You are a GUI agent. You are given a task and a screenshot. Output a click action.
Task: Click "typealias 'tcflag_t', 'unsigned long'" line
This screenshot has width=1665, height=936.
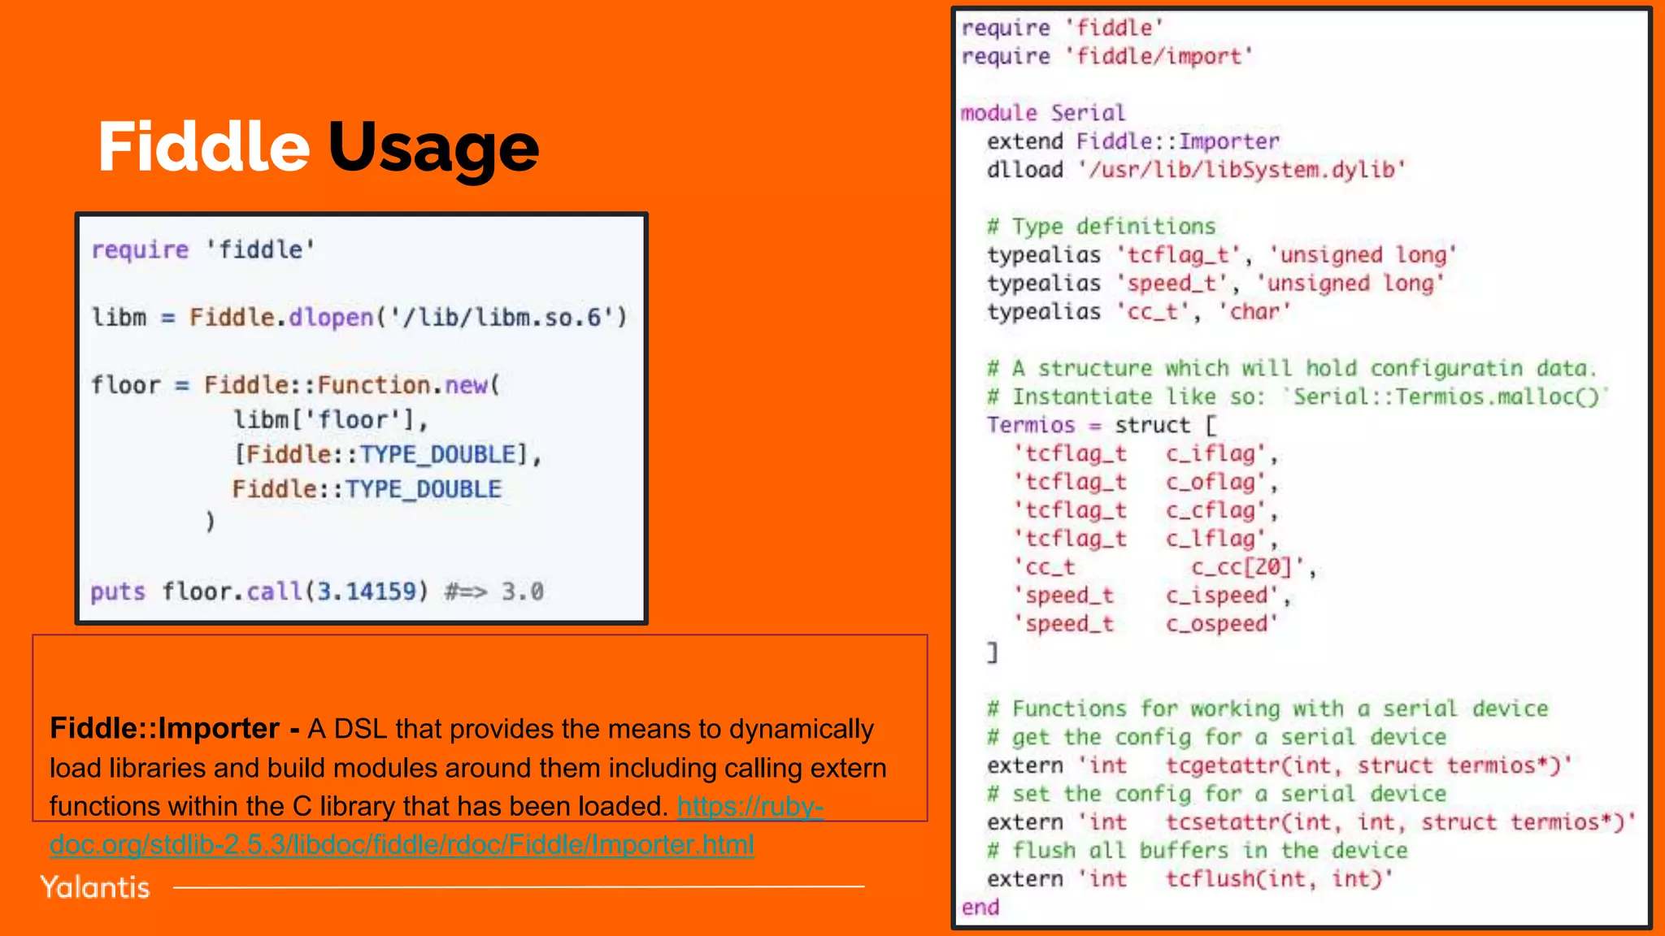[x=1222, y=255]
